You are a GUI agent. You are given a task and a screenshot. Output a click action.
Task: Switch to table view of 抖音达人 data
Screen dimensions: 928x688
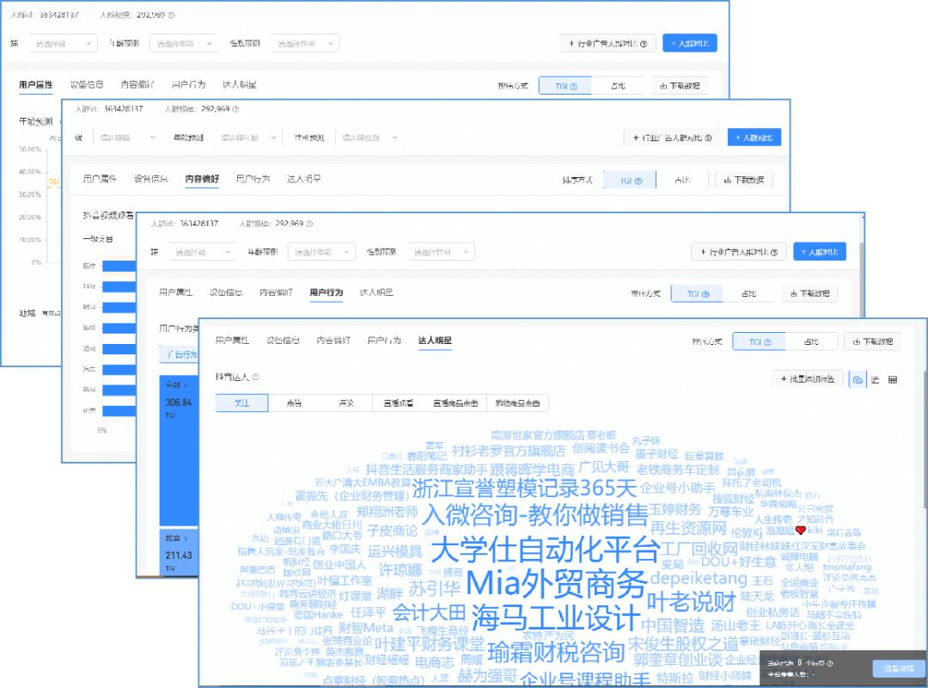coord(894,380)
